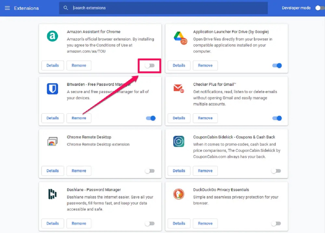Image resolution: width=325 pixels, height=233 pixels.
Task: Click 'Dashlane - Password Manager' title
Action: coord(94,190)
